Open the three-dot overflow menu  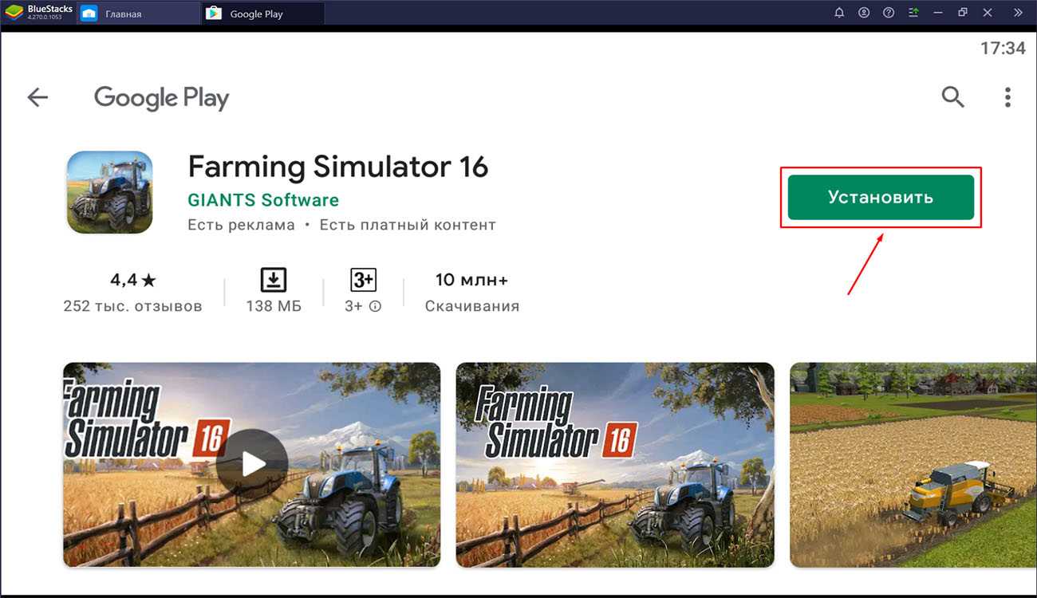point(1007,97)
